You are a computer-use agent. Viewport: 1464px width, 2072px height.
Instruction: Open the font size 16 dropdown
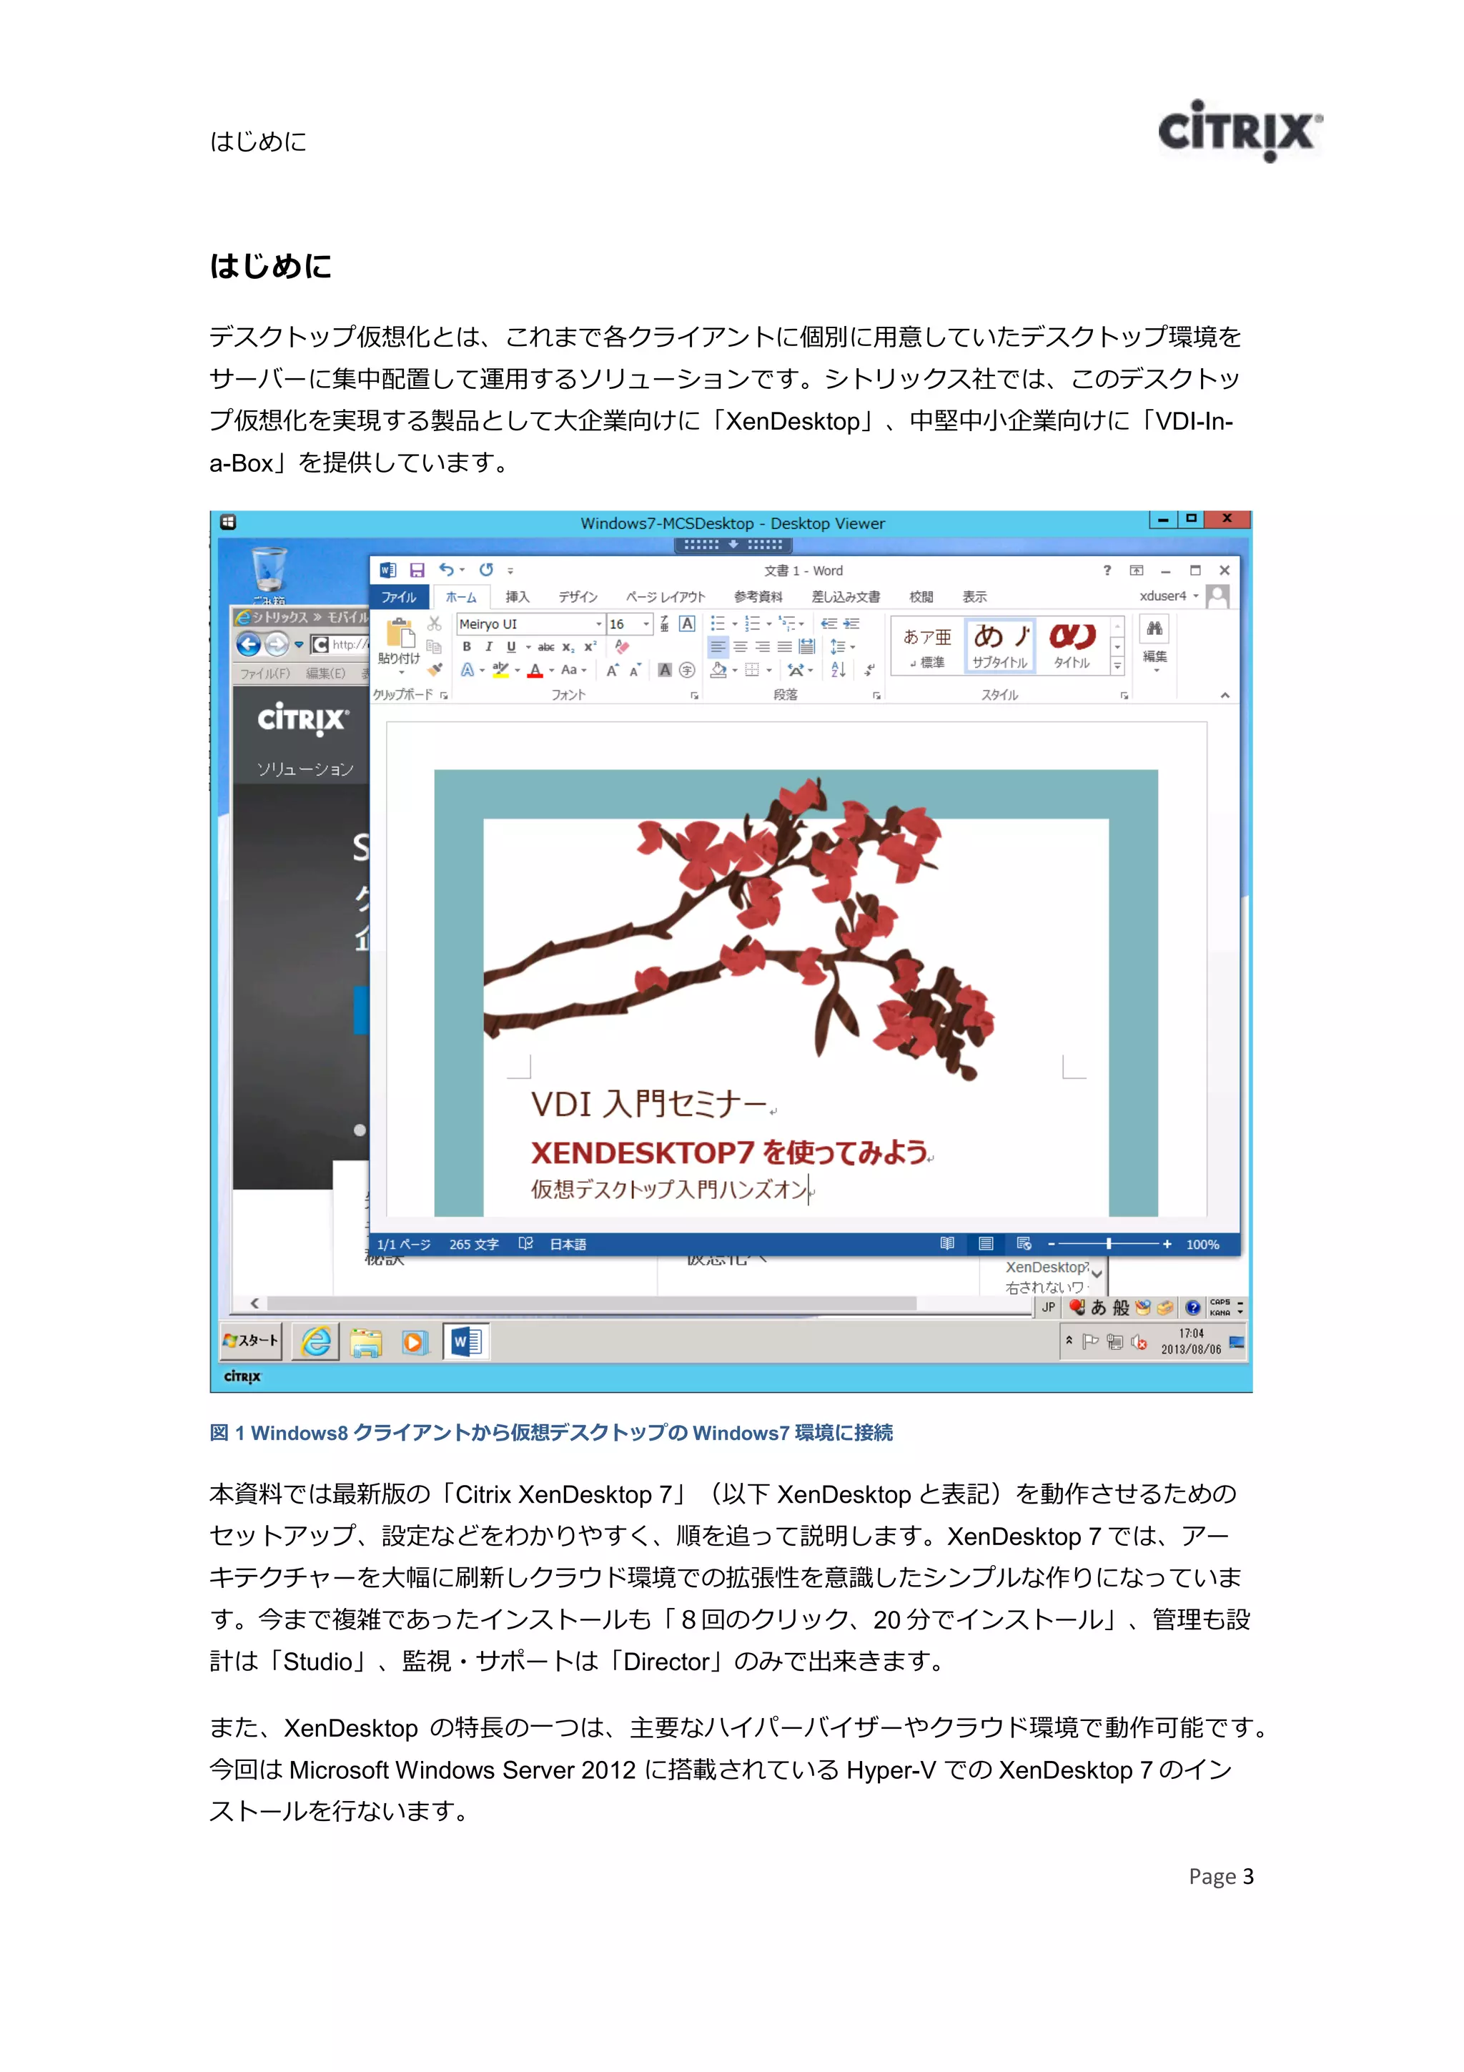click(646, 623)
